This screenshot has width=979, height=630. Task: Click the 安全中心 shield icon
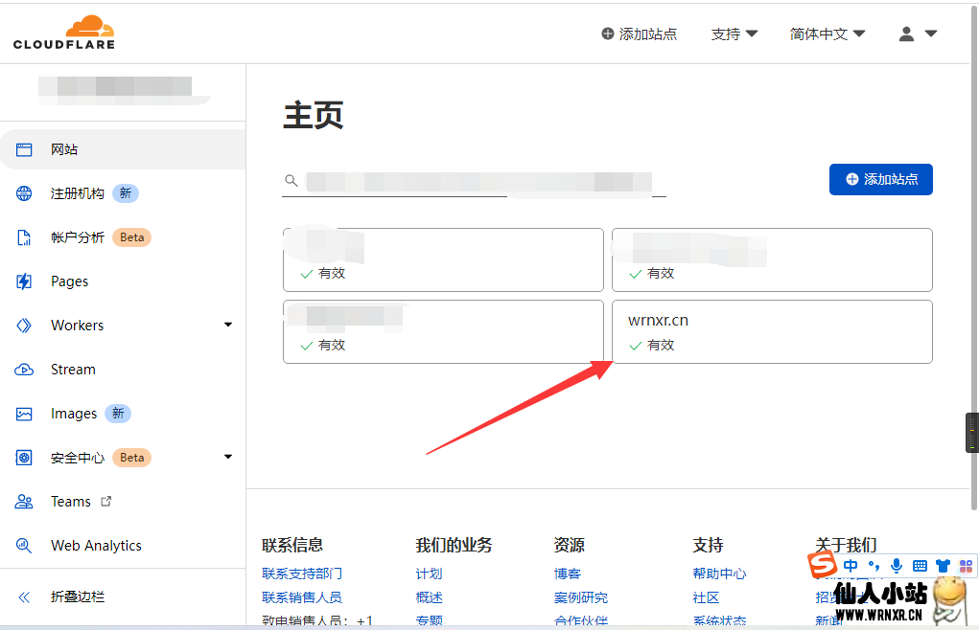coord(24,458)
